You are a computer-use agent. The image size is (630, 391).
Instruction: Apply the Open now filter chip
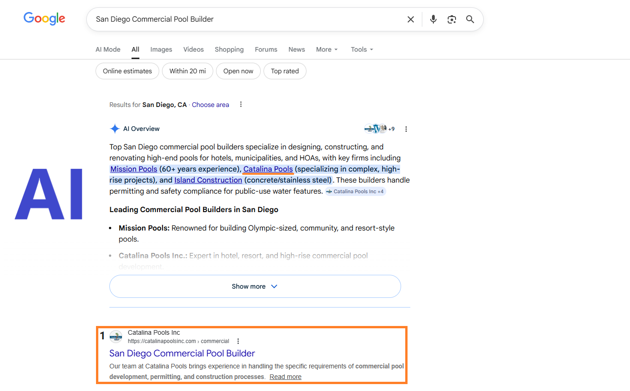point(238,71)
